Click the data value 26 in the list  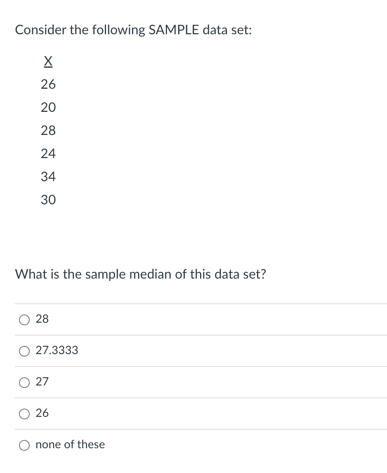tap(48, 84)
